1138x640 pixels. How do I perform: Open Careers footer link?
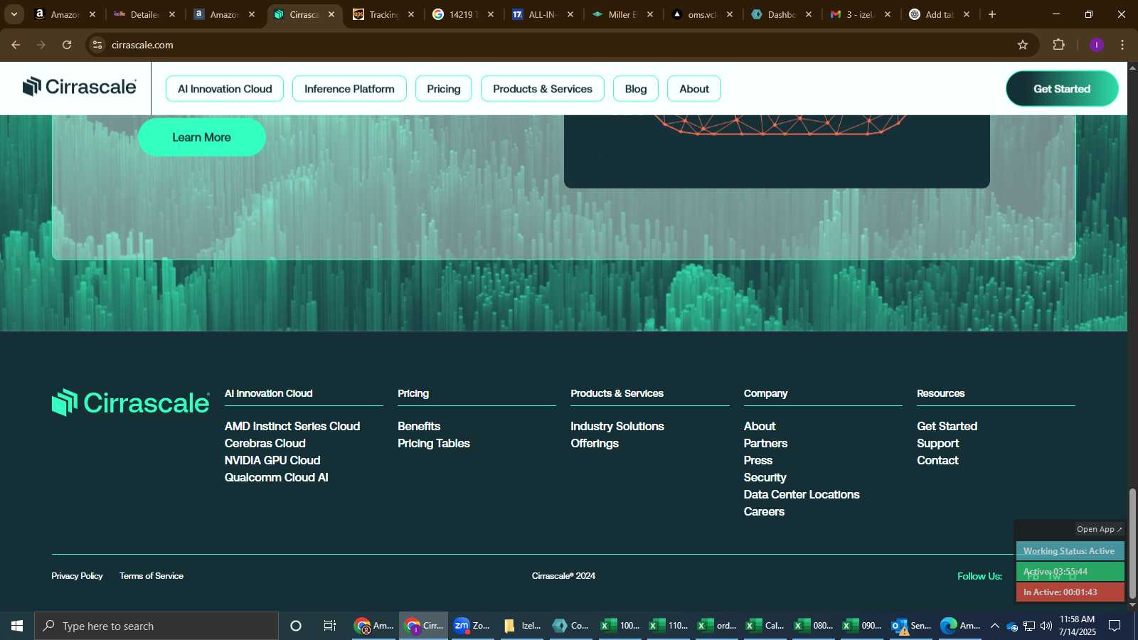click(x=764, y=511)
